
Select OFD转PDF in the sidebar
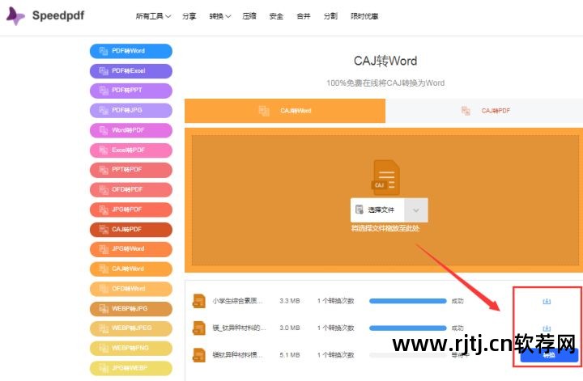[x=131, y=190]
